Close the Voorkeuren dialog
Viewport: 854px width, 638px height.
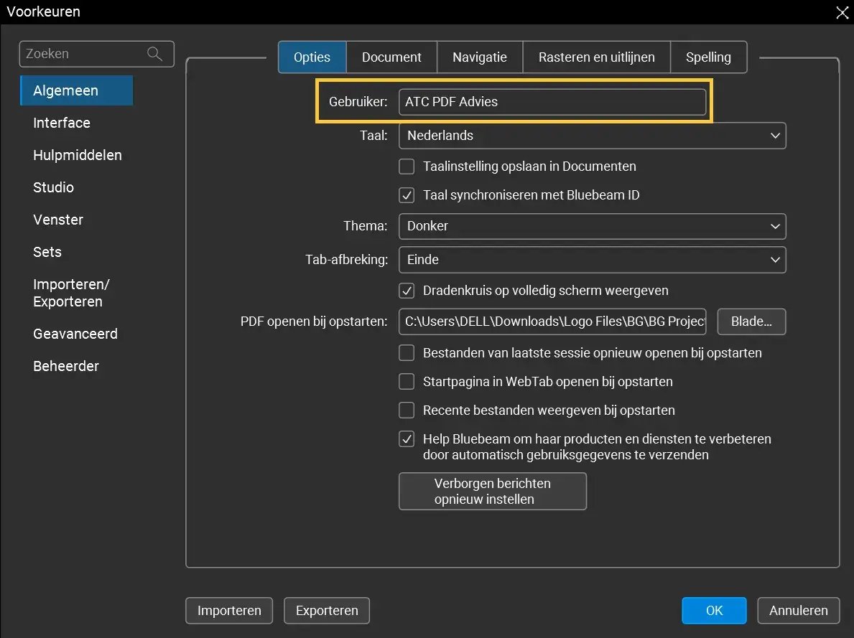pos(842,12)
